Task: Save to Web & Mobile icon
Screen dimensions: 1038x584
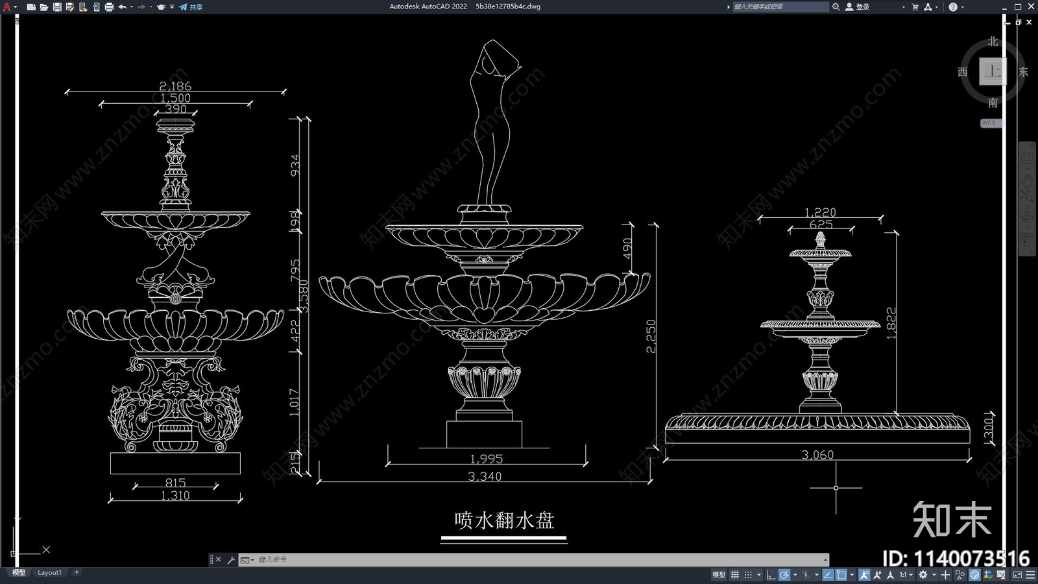Action: coord(95,7)
